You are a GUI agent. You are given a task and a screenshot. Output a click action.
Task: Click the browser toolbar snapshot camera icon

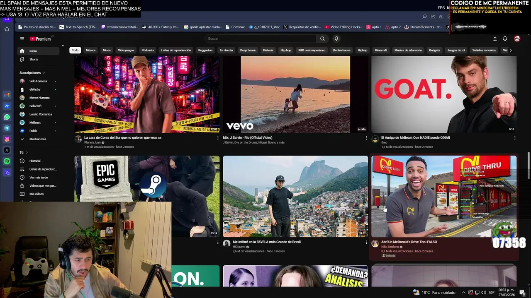441,17
